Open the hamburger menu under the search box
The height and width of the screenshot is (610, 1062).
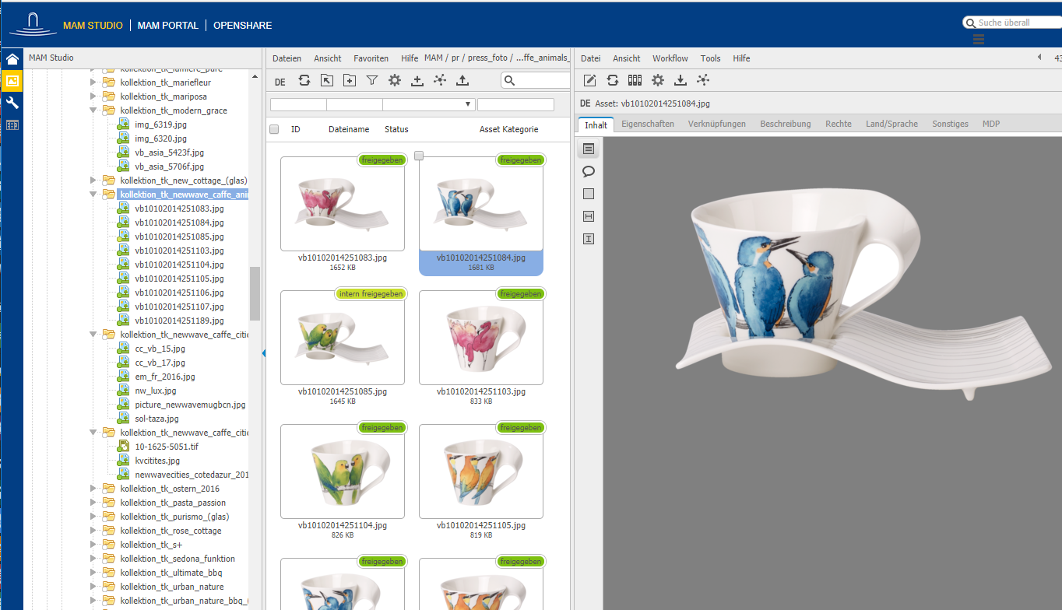[979, 40]
